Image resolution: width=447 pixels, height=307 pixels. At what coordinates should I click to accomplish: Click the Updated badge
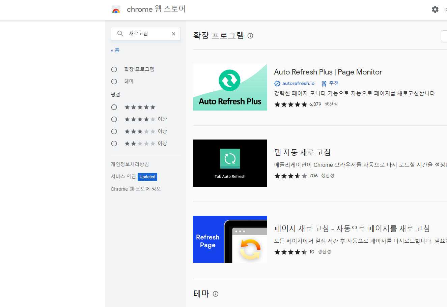pos(147,177)
